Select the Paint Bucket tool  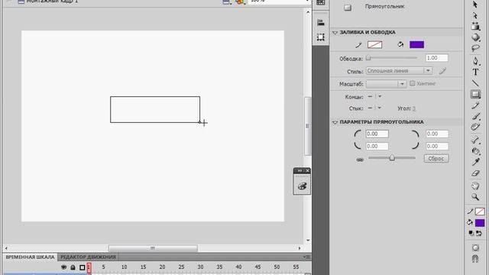pos(475,151)
